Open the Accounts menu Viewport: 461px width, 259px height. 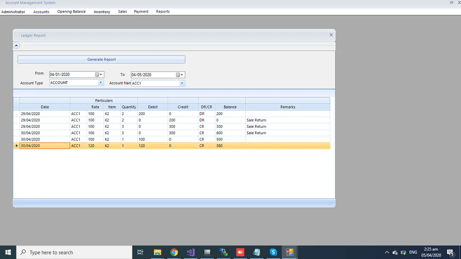coord(41,12)
